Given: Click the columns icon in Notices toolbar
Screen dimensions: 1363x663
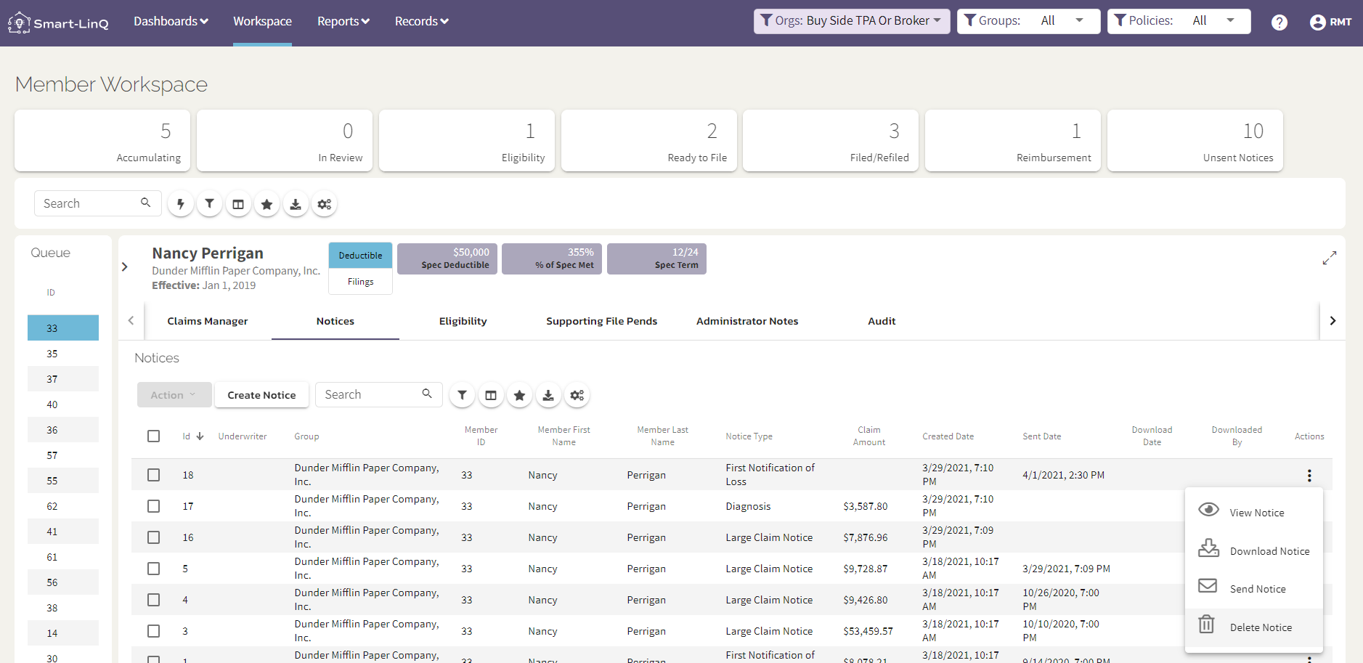Looking at the screenshot, I should click(x=491, y=395).
